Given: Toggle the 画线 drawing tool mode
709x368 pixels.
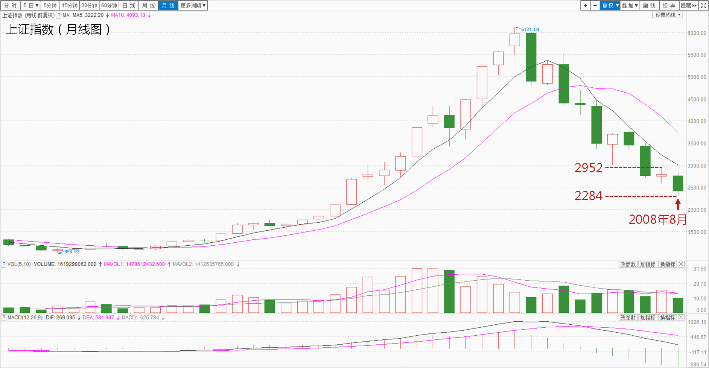Looking at the screenshot, I should tap(649, 6).
